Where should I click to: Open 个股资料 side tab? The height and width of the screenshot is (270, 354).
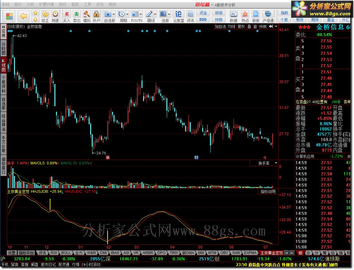(4, 84)
